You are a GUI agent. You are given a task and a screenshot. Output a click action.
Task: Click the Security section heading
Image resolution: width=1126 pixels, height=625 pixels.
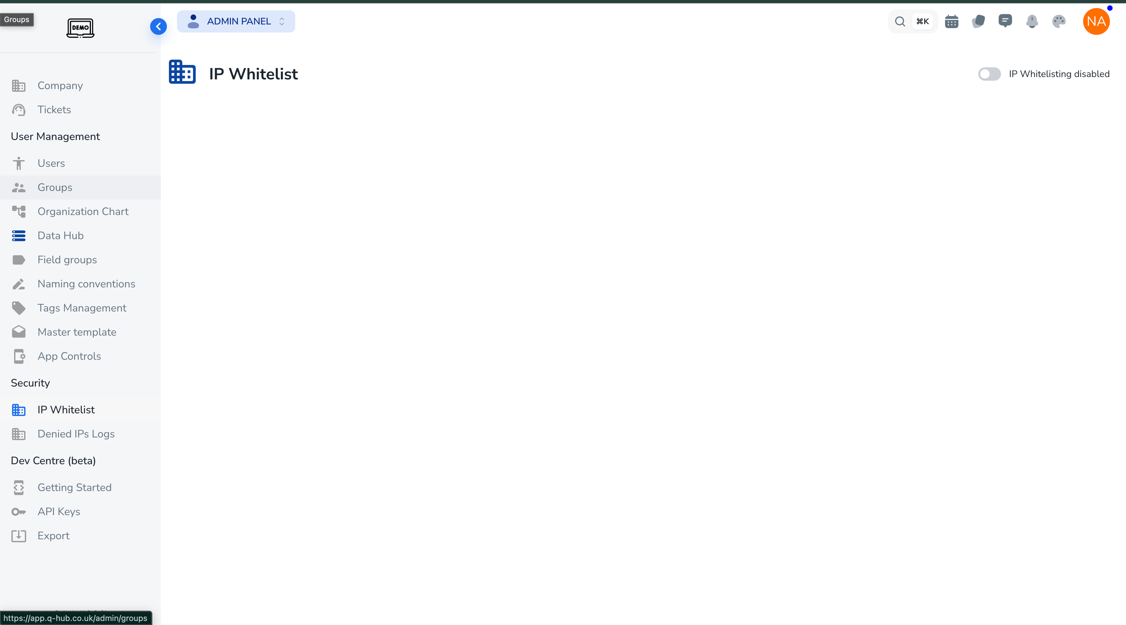30,383
